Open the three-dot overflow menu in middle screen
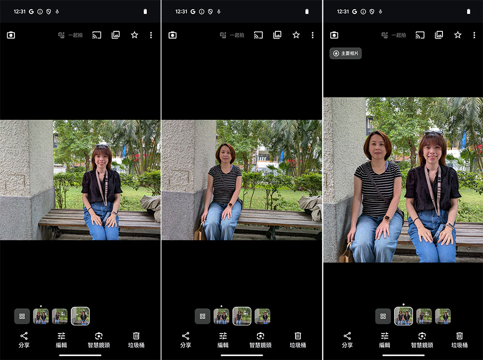 click(313, 35)
